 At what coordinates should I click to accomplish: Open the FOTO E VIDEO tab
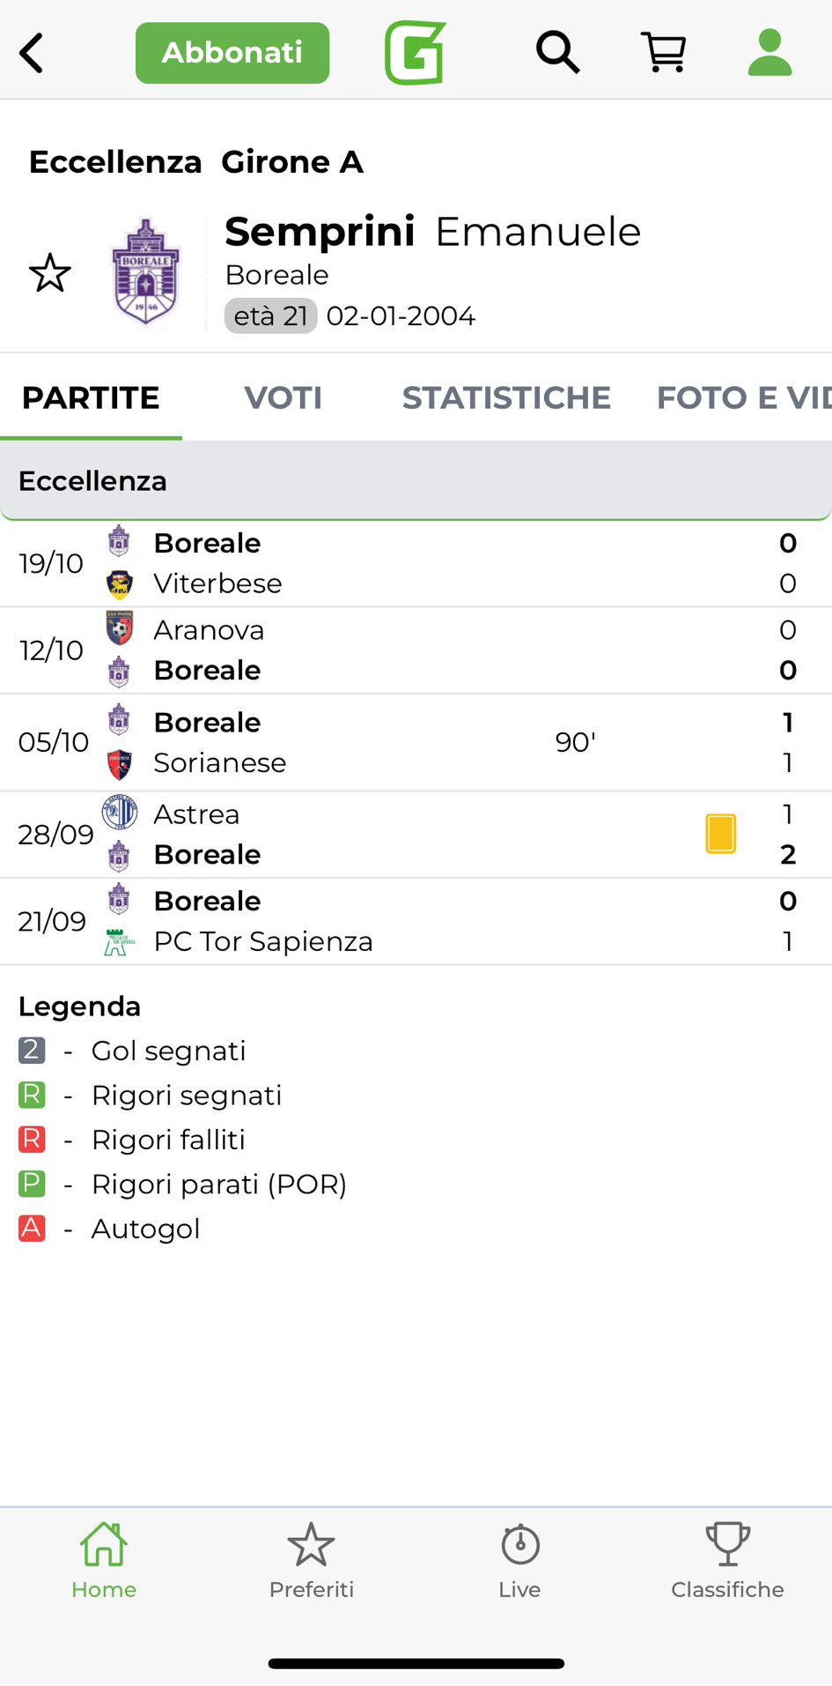[743, 397]
